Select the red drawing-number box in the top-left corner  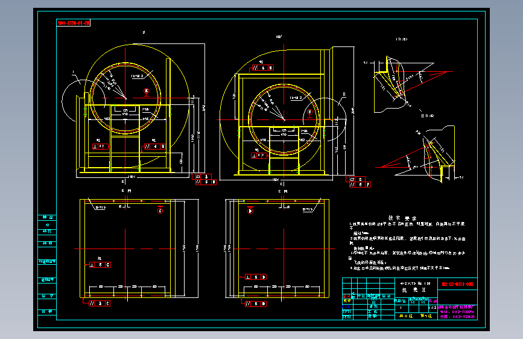tap(74, 23)
